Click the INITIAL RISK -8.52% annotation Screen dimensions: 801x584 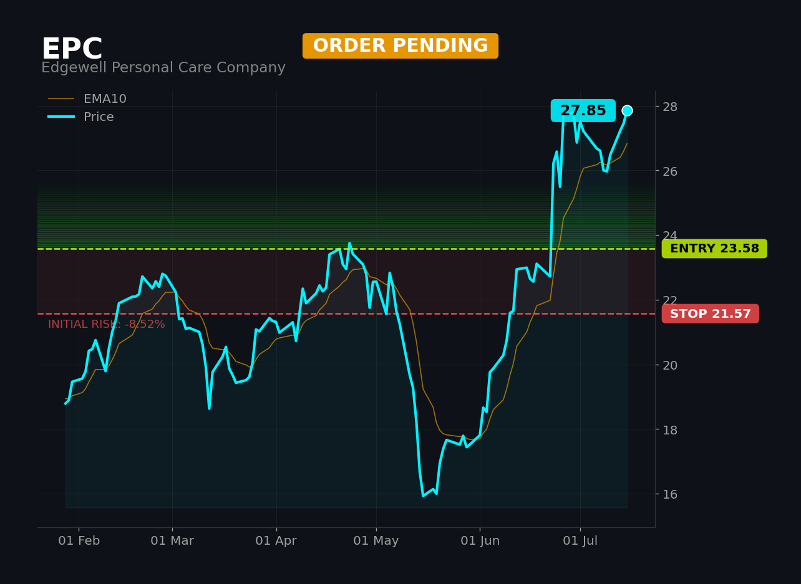(107, 325)
